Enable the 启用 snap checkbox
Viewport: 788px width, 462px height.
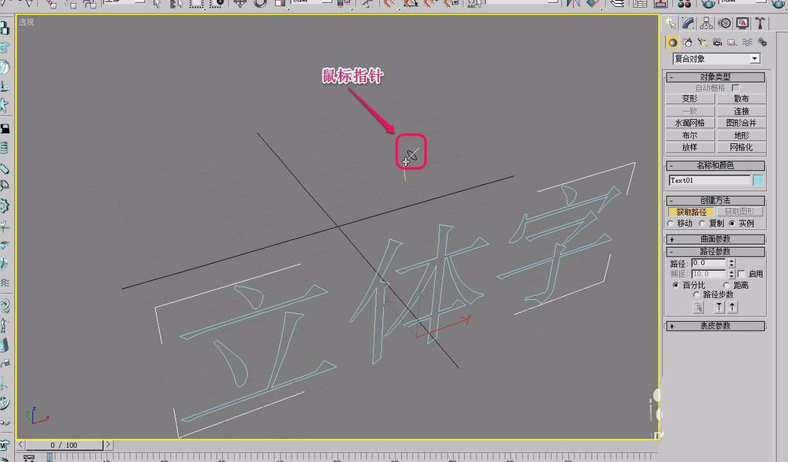pos(741,274)
